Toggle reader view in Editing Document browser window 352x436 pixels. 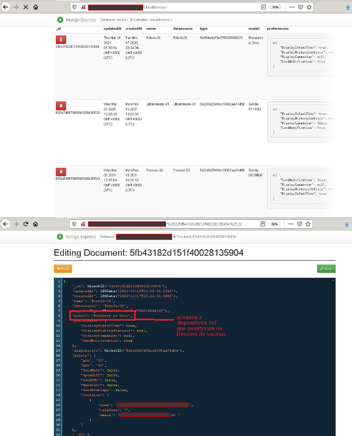click(263, 224)
